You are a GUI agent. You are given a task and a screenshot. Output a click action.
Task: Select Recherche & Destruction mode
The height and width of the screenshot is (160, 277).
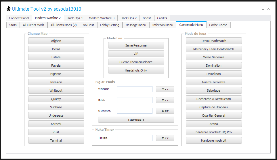(214, 99)
